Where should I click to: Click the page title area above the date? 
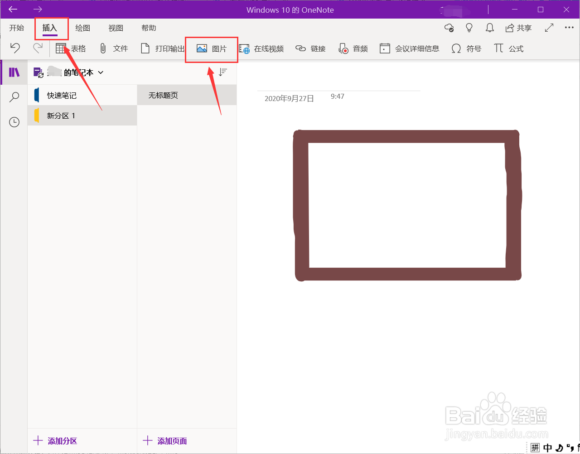(339, 82)
